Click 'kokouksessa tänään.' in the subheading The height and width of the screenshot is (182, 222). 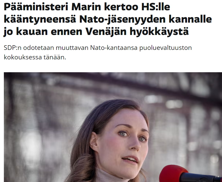pos(35,57)
